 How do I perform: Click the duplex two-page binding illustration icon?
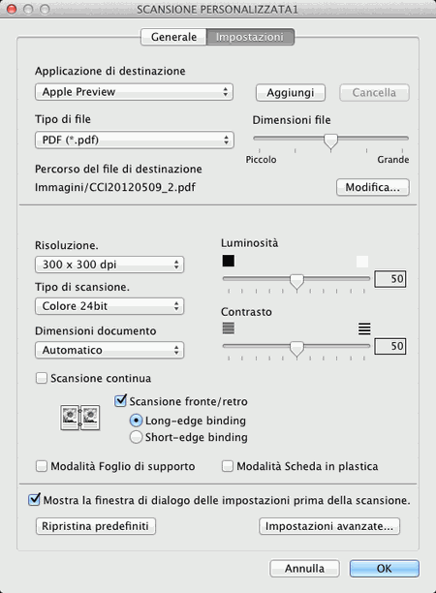(x=80, y=418)
